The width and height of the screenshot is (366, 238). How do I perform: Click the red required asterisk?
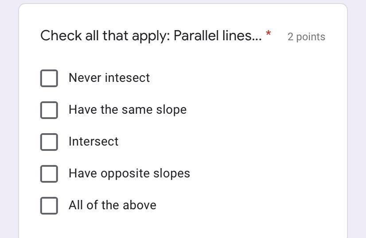(x=269, y=34)
